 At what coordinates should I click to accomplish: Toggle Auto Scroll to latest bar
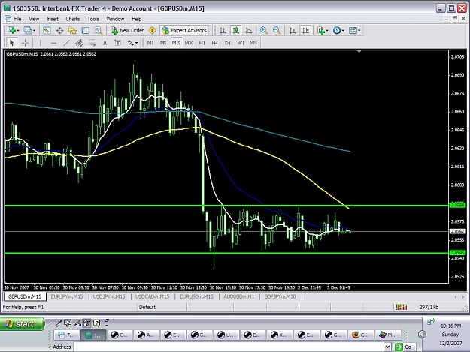pos(293,30)
